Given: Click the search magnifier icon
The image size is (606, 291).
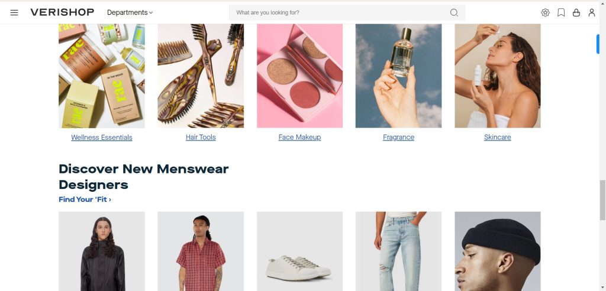Looking at the screenshot, I should click(x=454, y=13).
